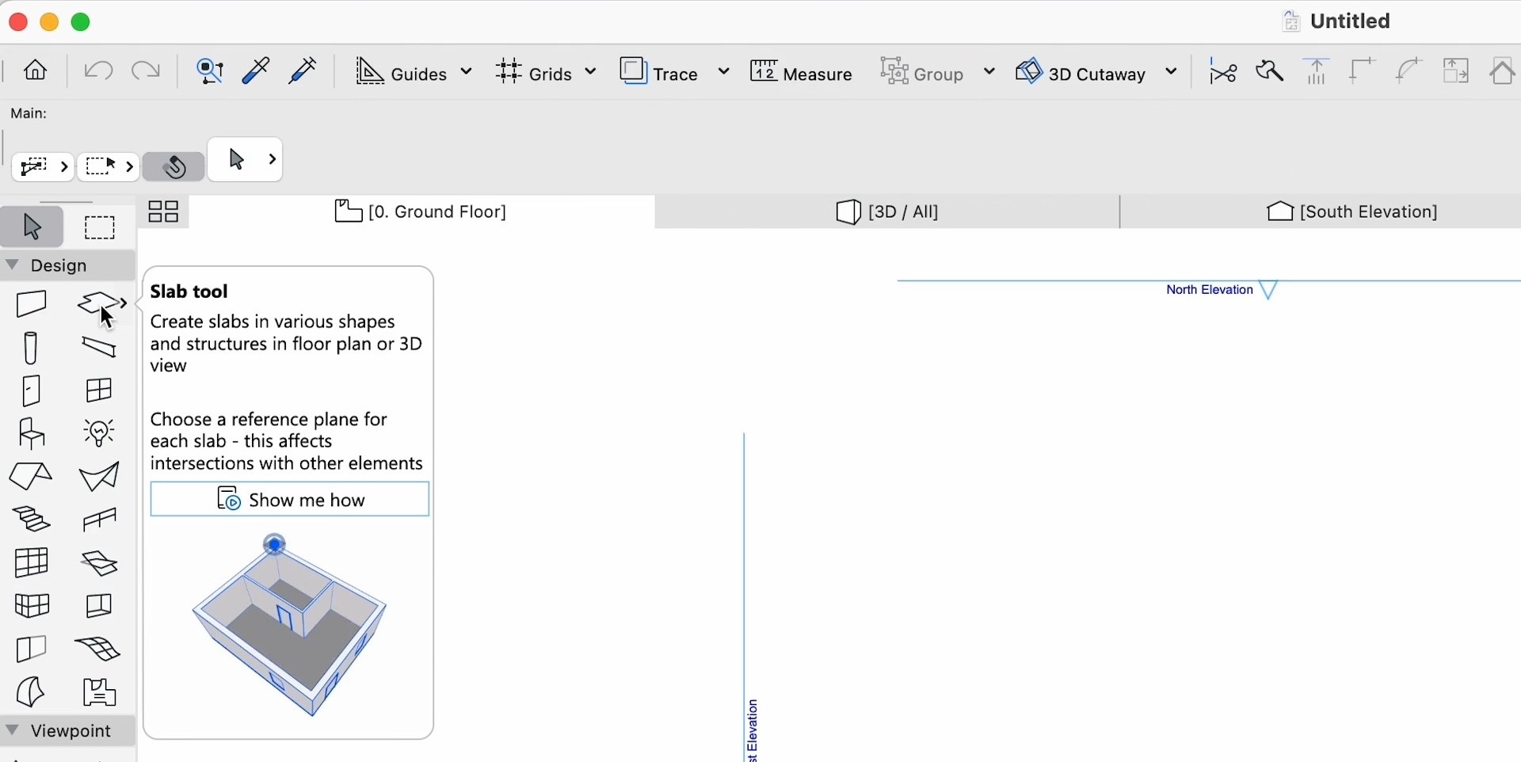Click the Show me how button
1521x762 pixels.
click(290, 501)
